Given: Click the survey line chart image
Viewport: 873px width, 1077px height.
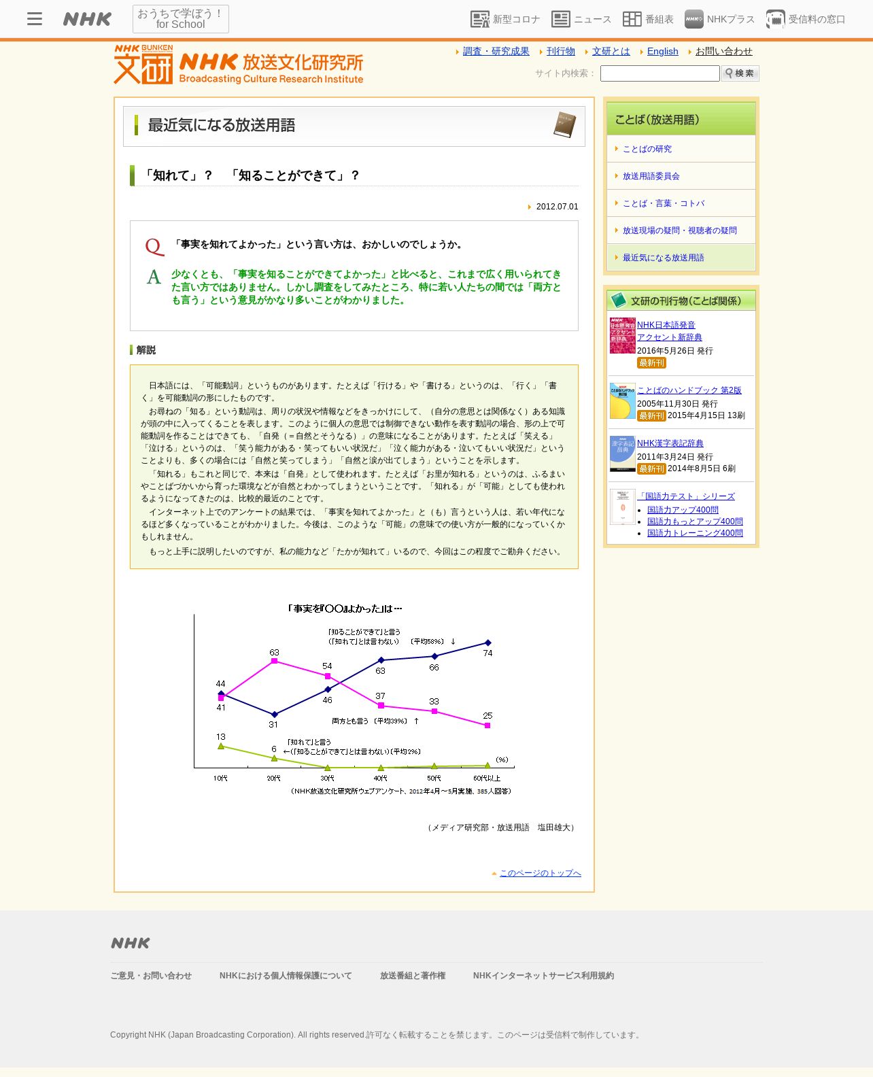Looking at the screenshot, I should [x=354, y=699].
